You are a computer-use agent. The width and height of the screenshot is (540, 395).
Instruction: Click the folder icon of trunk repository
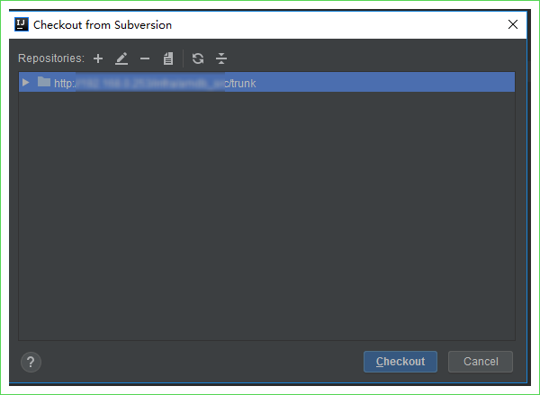click(x=44, y=82)
